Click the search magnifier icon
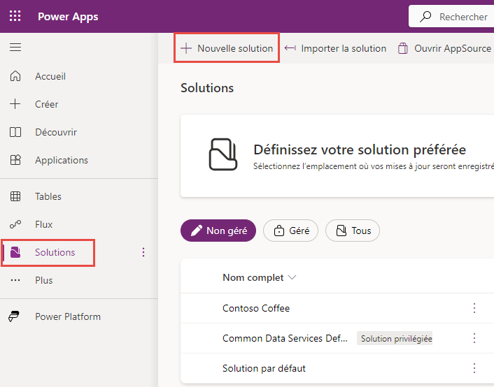This screenshot has height=387, width=494. coord(425,17)
